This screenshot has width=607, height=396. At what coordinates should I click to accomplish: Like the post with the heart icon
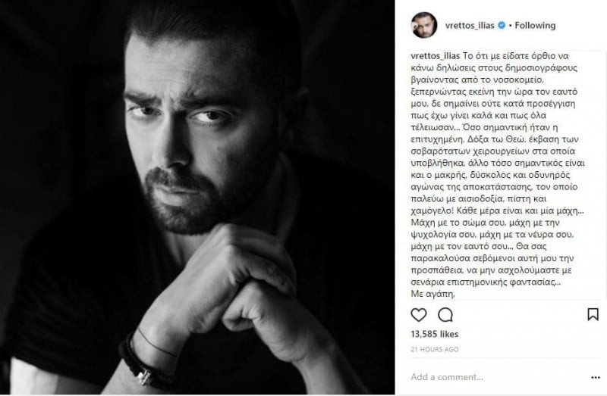[x=419, y=315]
